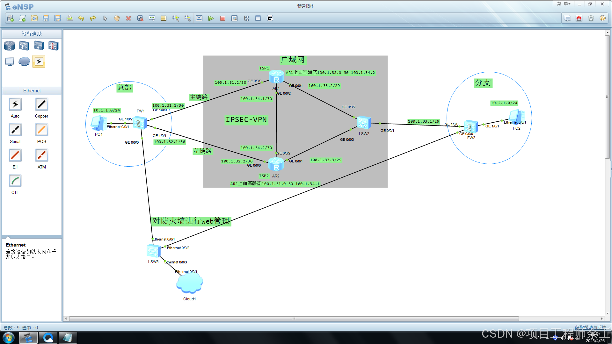Screen dimensions: 612x344
Task: Click the horizontal canvas scrollbar
Action: click(x=293, y=319)
